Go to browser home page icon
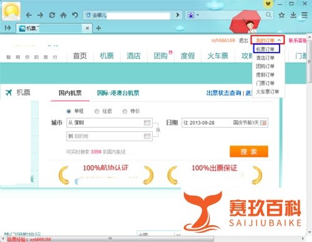The height and width of the screenshot is (242, 312). 64,15
